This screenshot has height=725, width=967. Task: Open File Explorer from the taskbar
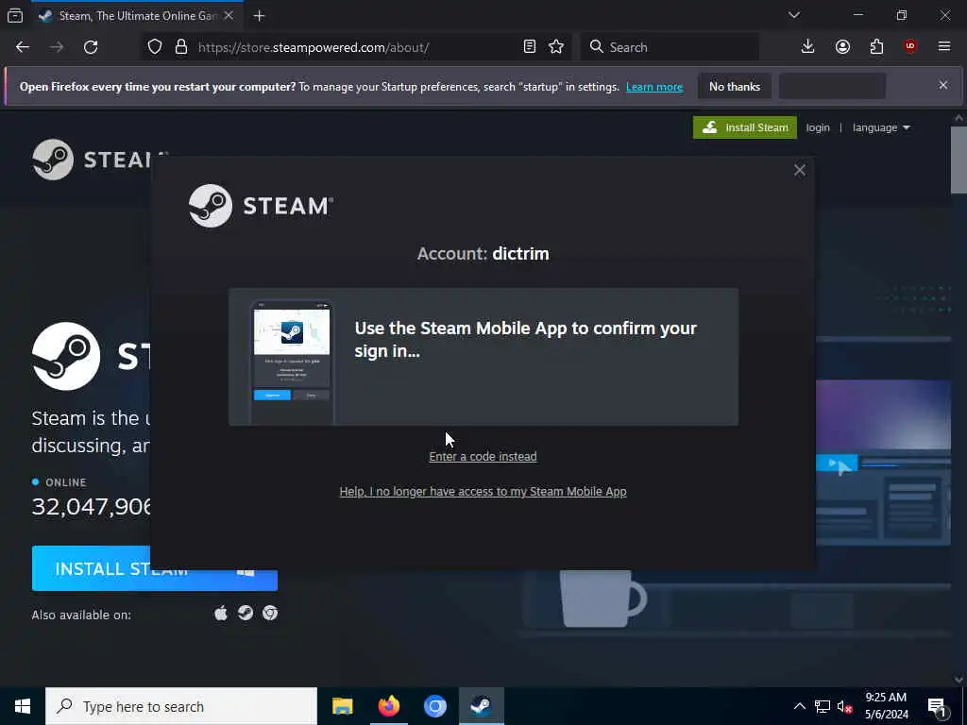tap(342, 706)
